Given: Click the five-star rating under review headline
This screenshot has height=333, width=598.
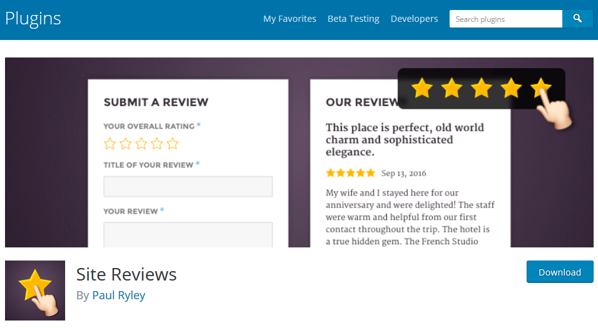Looking at the screenshot, I should click(350, 173).
